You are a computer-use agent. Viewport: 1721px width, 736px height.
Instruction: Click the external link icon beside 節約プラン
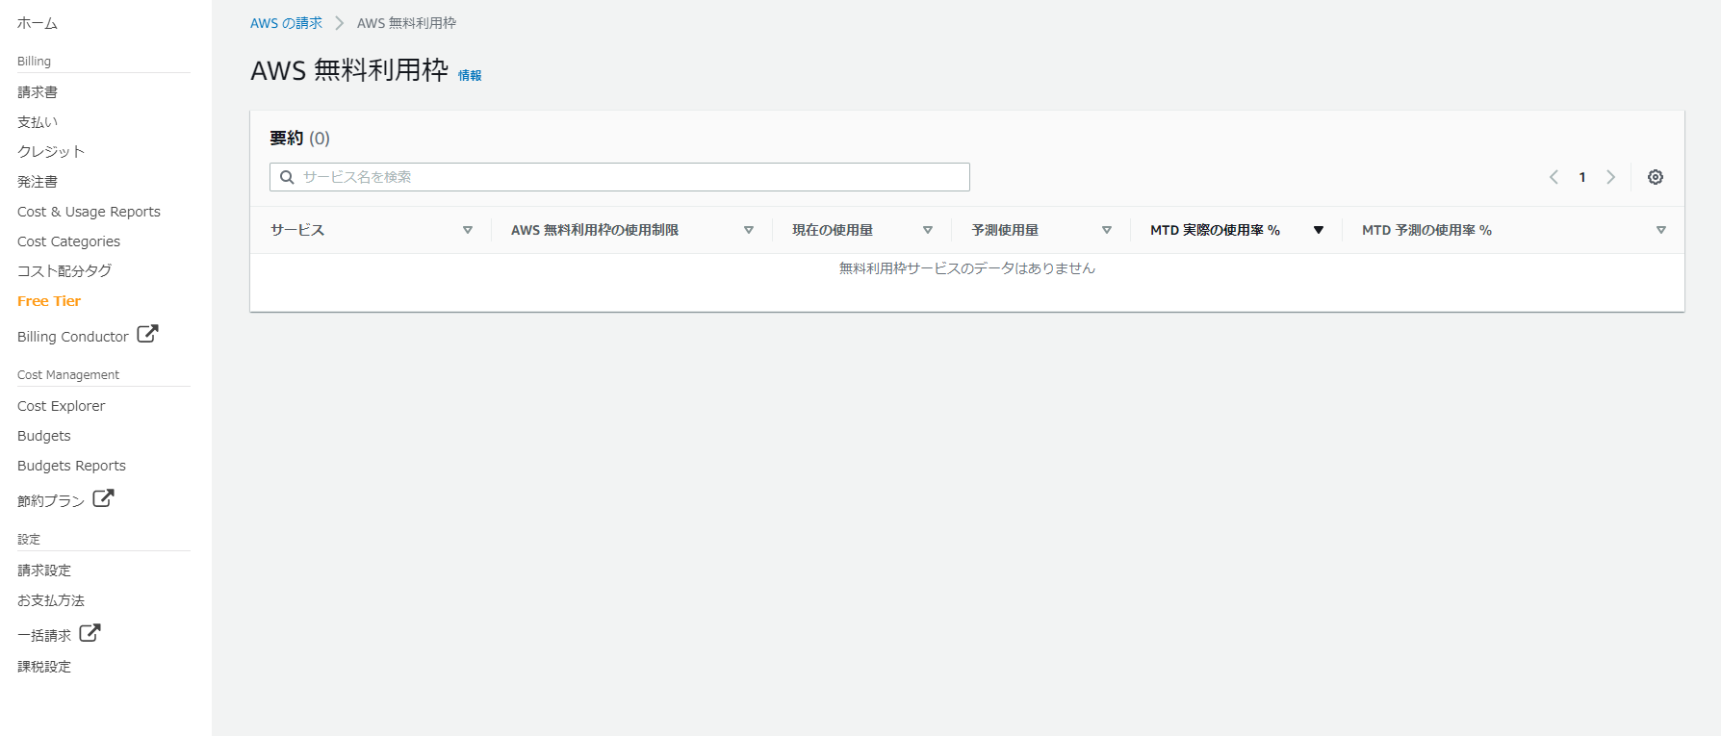(103, 498)
